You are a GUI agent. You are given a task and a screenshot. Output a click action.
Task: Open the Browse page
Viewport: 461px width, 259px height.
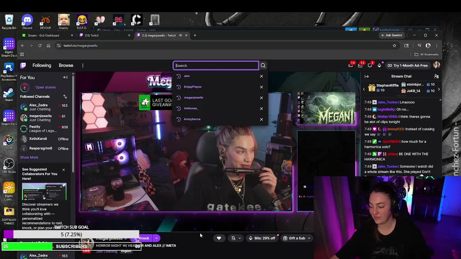pos(66,65)
